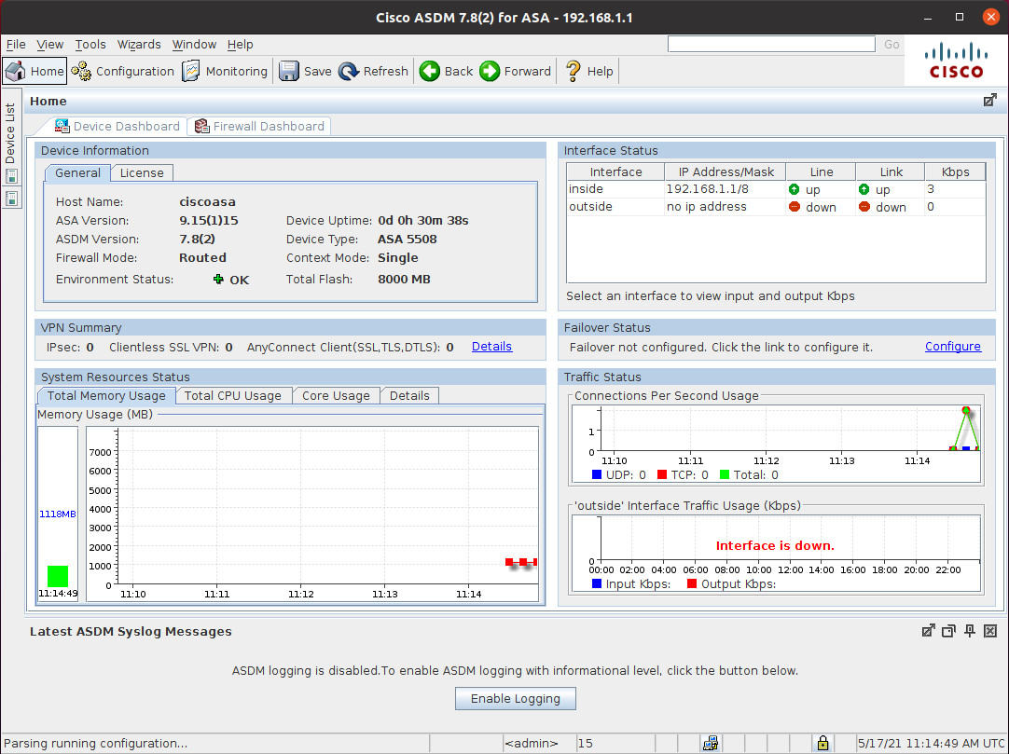Click the upper icon below Device List
This screenshot has width=1009, height=754.
[11, 175]
